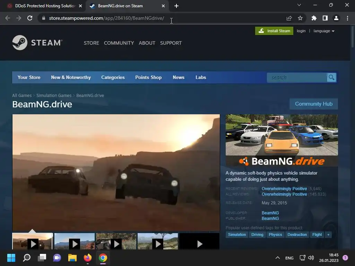Open the ABOUT menu item
355x266 pixels.
pyautogui.click(x=147, y=43)
